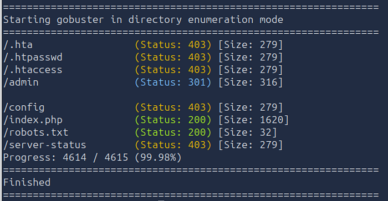The height and width of the screenshot is (201, 388).
Task: Click '[Size: 279]' on the /.htpasswd row
Action: pyautogui.click(x=251, y=58)
